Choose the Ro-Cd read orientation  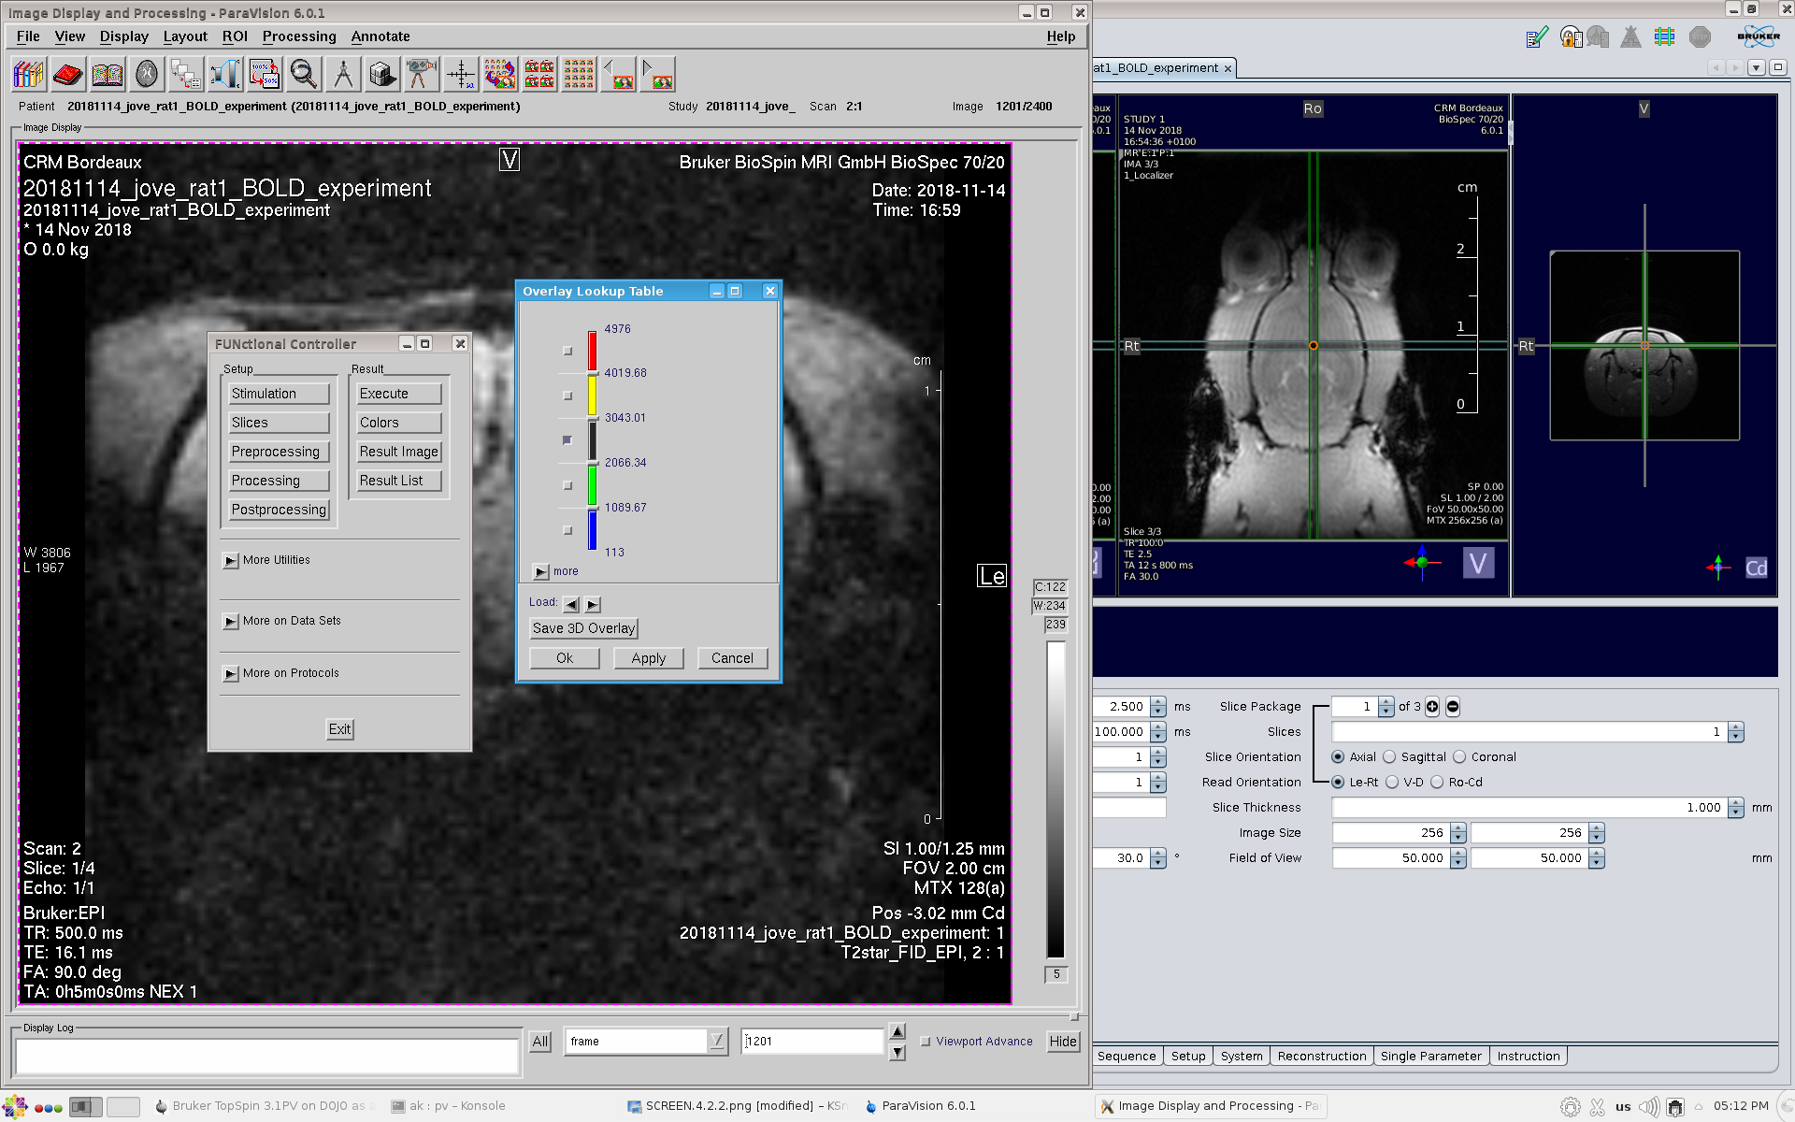click(x=1438, y=783)
